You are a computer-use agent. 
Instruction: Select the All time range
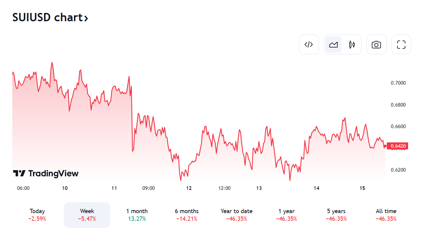[386, 215]
